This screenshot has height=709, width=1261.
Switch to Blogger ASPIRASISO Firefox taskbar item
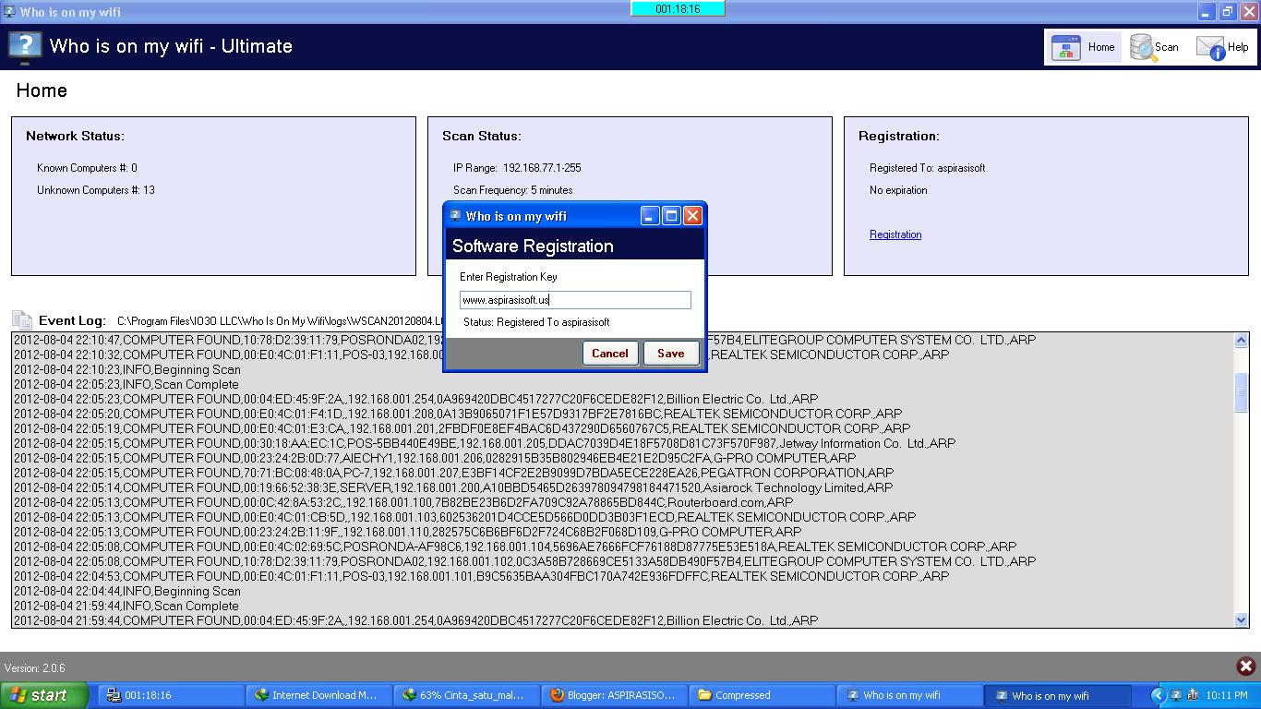(x=613, y=695)
